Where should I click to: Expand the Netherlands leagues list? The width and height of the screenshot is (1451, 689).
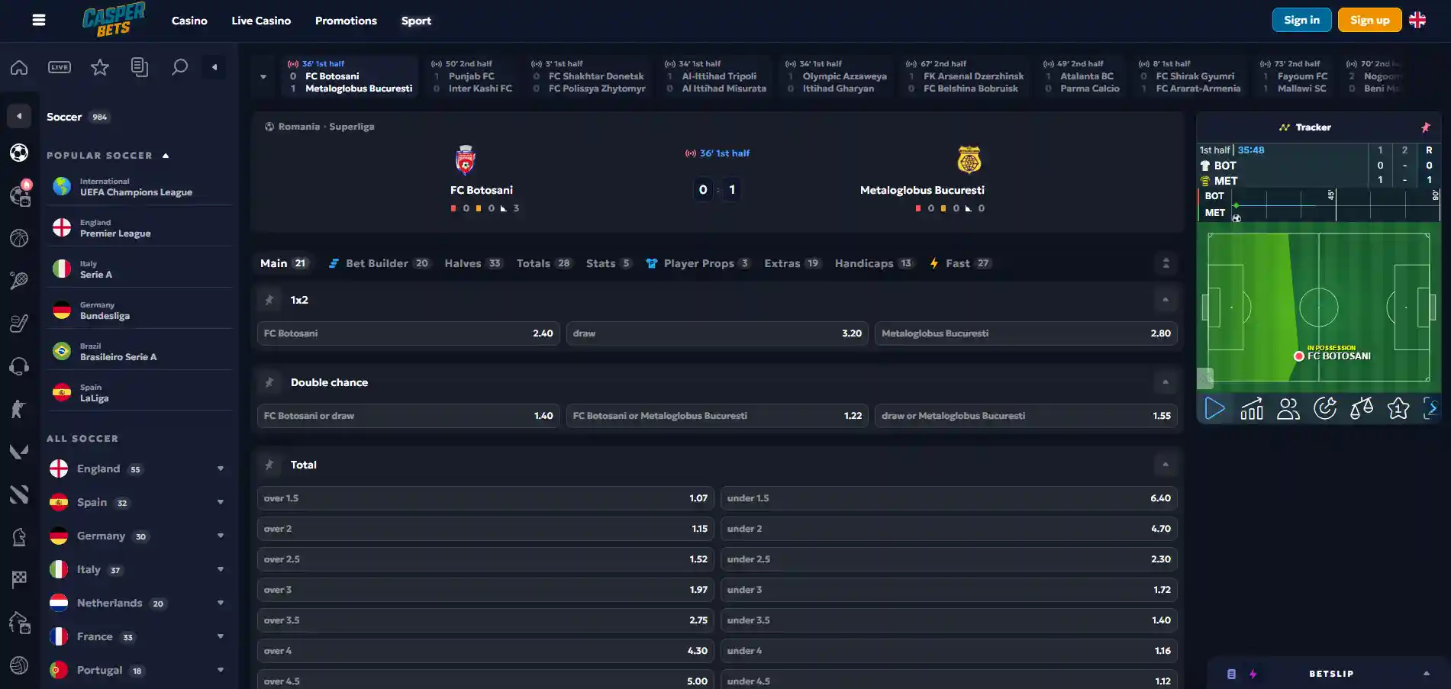(221, 603)
